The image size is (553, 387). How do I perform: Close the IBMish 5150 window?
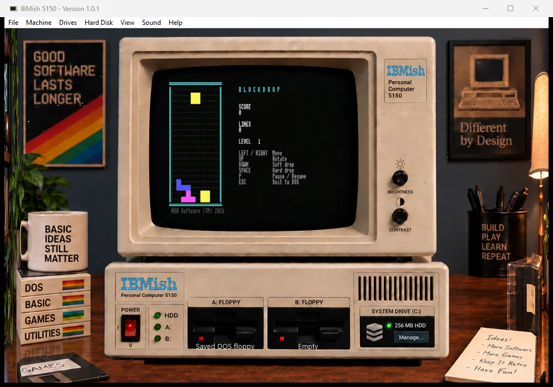536,8
